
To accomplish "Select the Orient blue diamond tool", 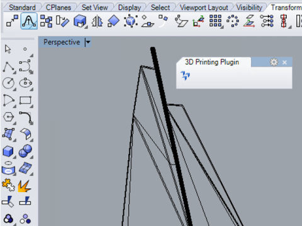I will tap(113, 21).
